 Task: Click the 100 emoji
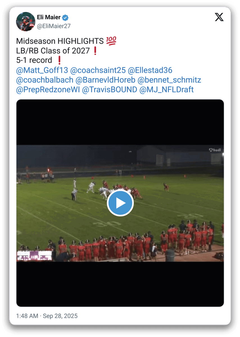click(111, 41)
